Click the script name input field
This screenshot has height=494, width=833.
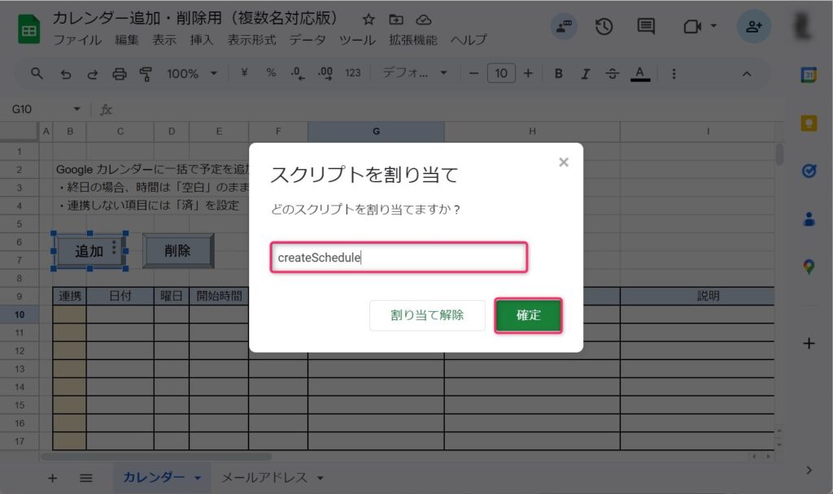pos(399,258)
